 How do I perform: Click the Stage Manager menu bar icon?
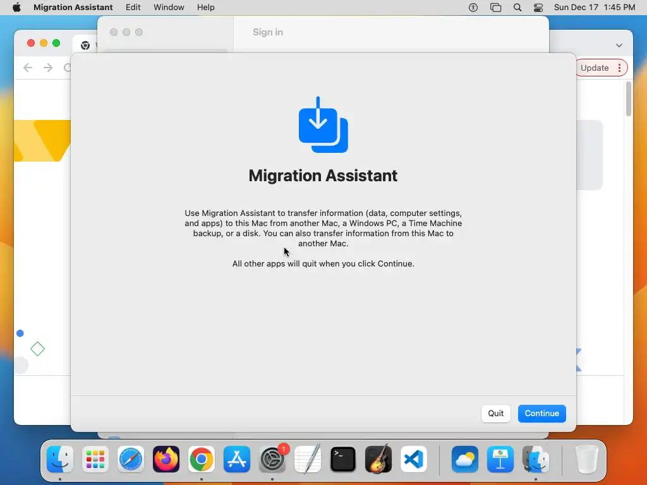pyautogui.click(x=495, y=8)
